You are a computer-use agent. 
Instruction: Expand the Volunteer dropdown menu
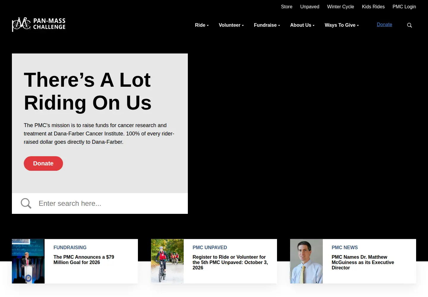[x=231, y=25]
